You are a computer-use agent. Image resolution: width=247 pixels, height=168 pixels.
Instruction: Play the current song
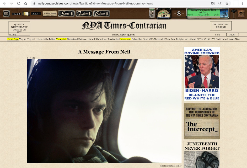tap(179, 13)
